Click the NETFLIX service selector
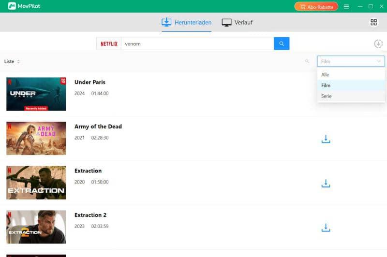Image resolution: width=387 pixels, height=257 pixels. coord(109,44)
